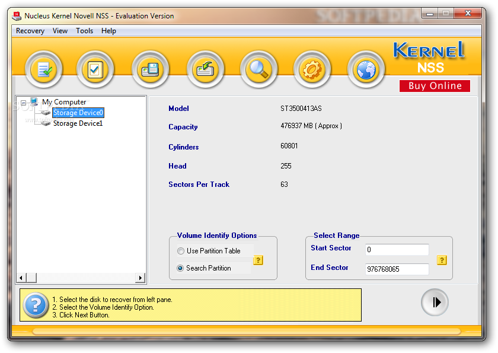Click the head value 255

[286, 166]
